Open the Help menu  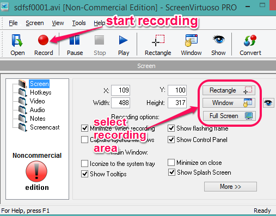[100, 23]
